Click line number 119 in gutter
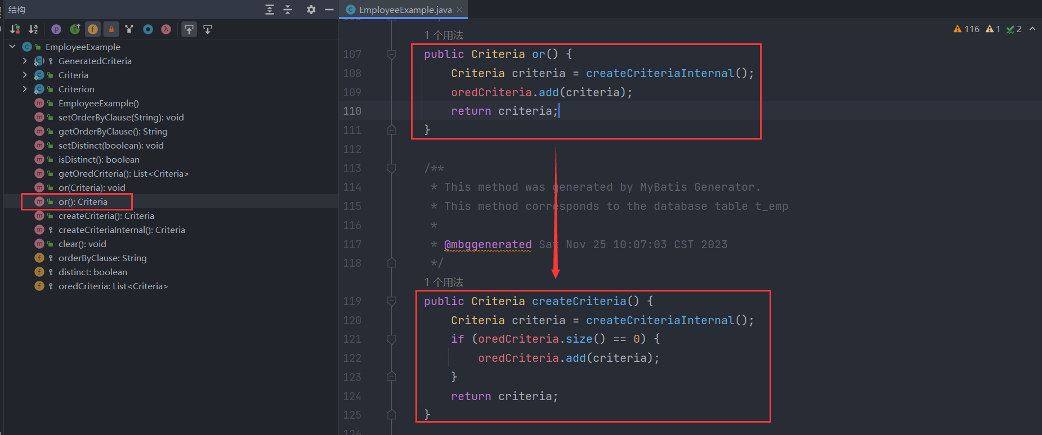Viewport: 1042px width, 435px height. (352, 301)
